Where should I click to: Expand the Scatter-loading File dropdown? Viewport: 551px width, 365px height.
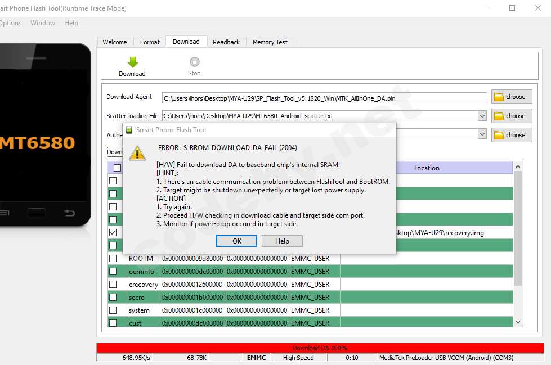pos(482,116)
